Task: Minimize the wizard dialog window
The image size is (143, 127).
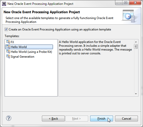Action: (x=119, y=3)
